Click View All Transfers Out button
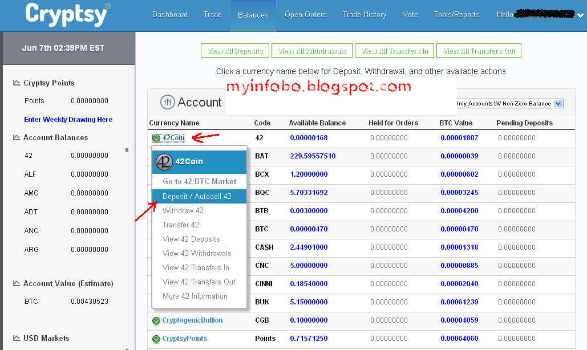This screenshot has width=587, height=350. (479, 51)
